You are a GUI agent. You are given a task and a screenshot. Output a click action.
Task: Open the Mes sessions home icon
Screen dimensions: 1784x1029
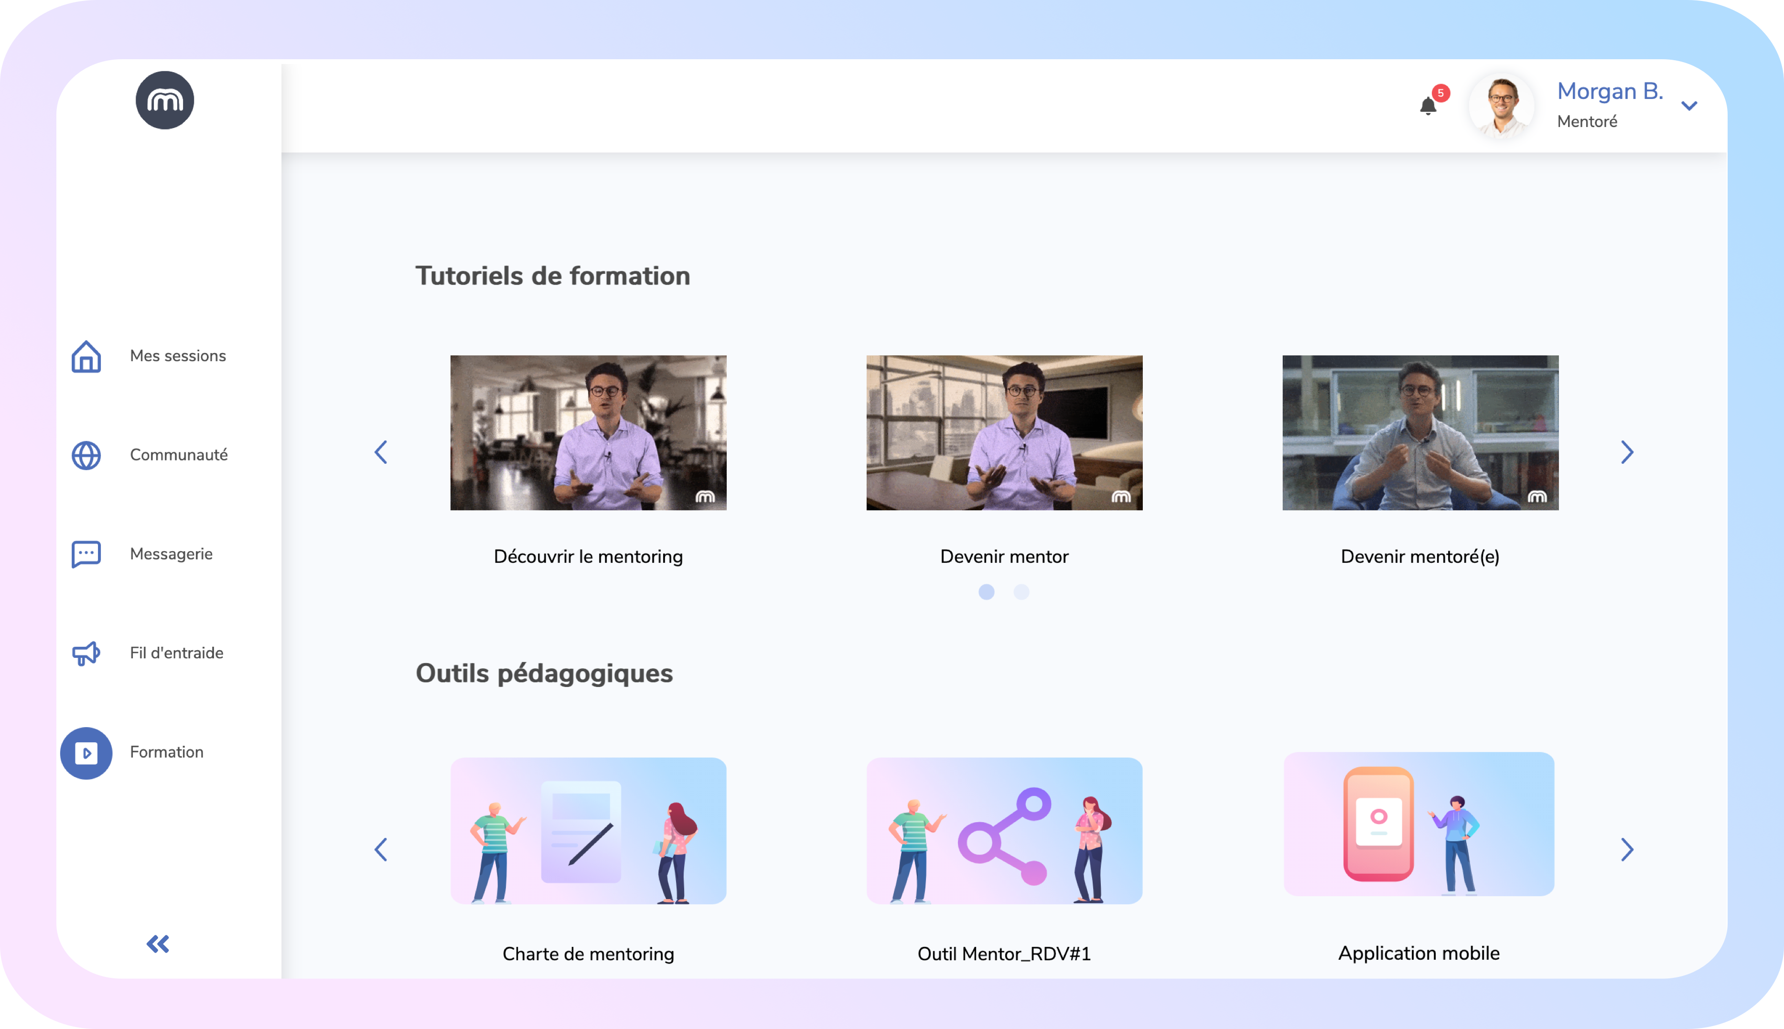86,356
